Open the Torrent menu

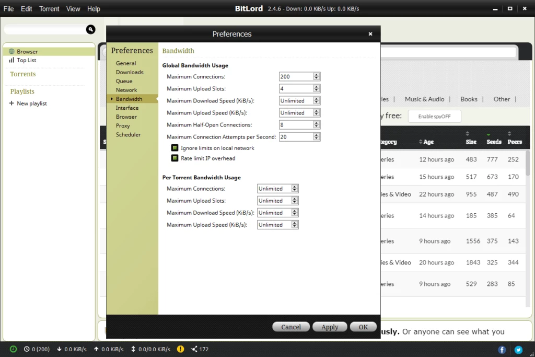49,9
